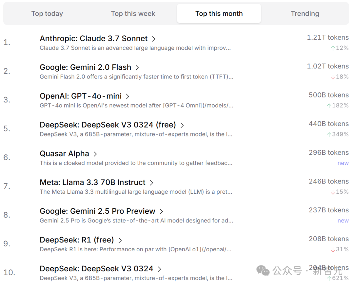
Task: Click red down arrow beside 18% change
Action: (x=333, y=77)
